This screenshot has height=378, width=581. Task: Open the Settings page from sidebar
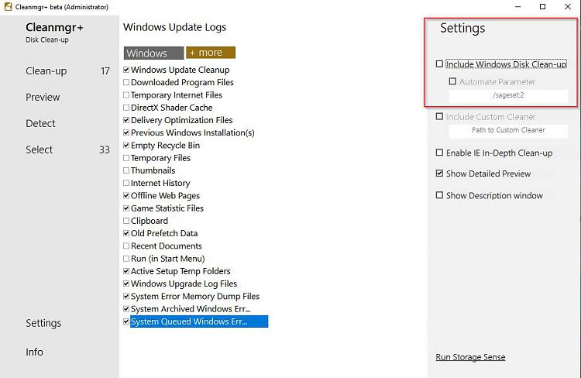tap(43, 323)
